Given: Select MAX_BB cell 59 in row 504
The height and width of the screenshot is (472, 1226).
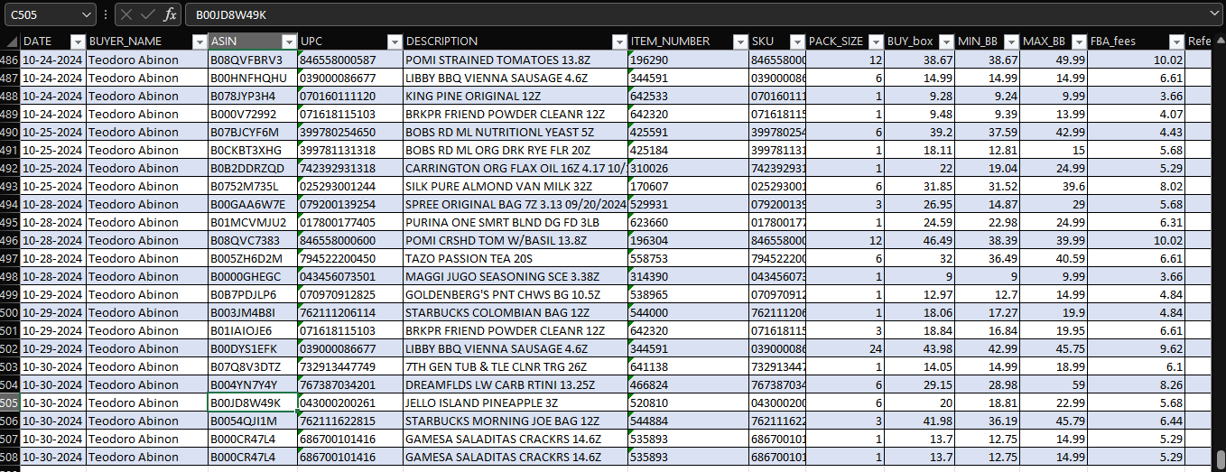Looking at the screenshot, I should point(1054,384).
